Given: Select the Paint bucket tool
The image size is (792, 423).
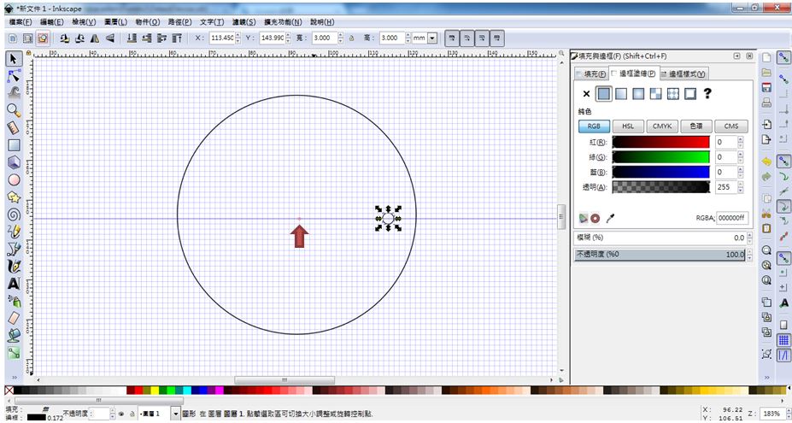Looking at the screenshot, I should 13,335.
